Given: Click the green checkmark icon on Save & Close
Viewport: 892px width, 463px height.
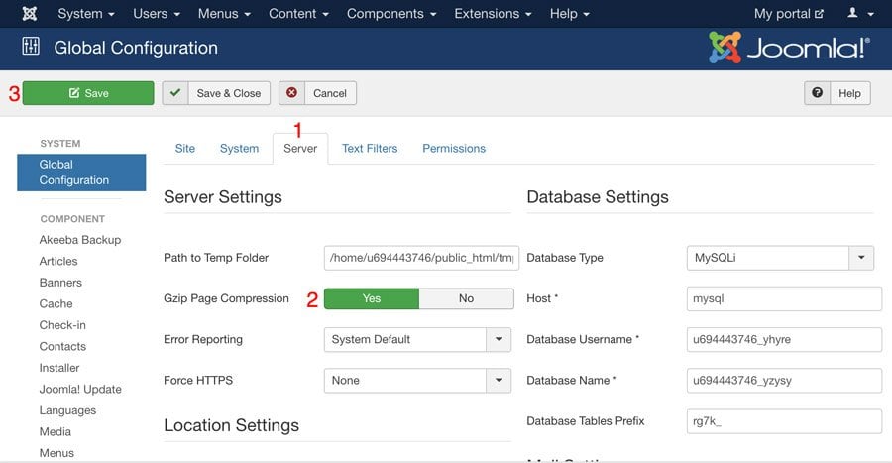Looking at the screenshot, I should pyautogui.click(x=175, y=93).
